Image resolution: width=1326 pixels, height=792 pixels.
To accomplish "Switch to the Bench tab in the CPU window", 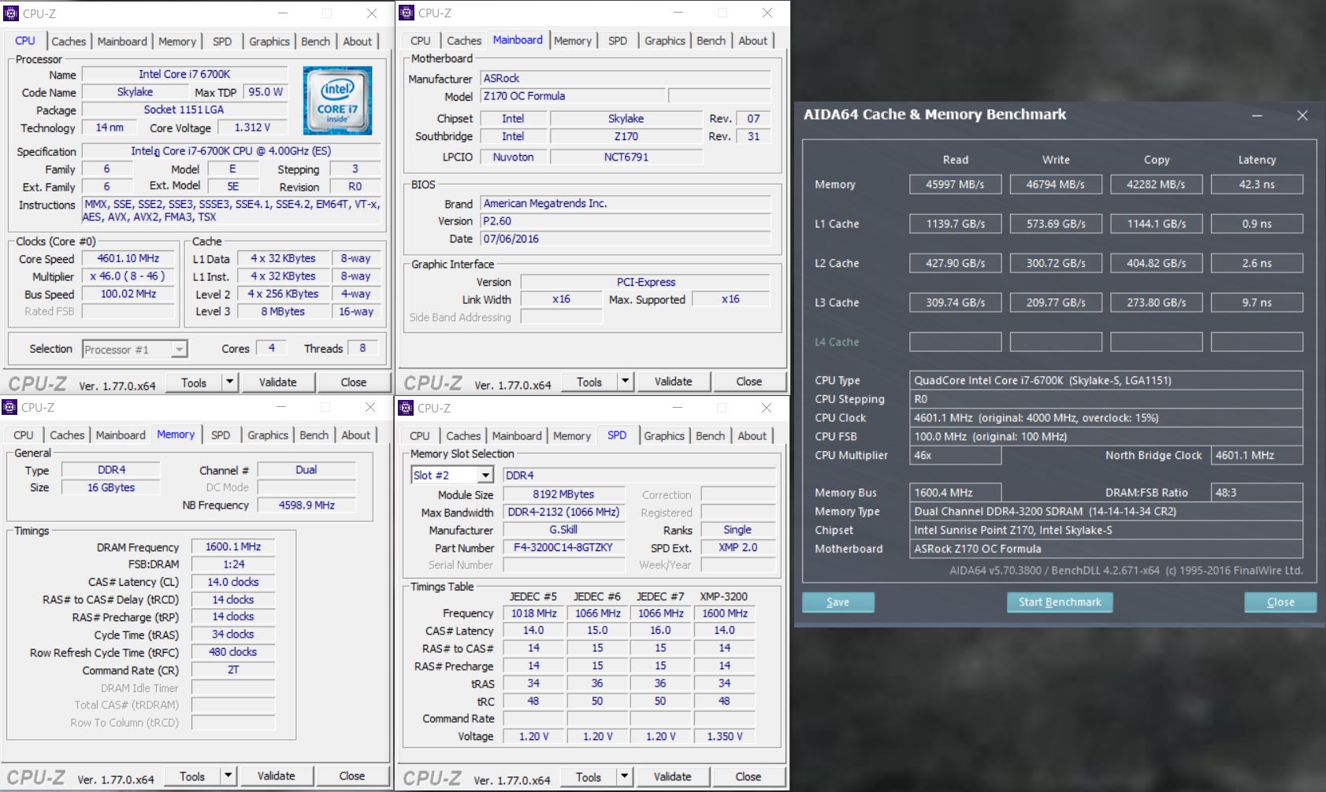I will pyautogui.click(x=316, y=41).
